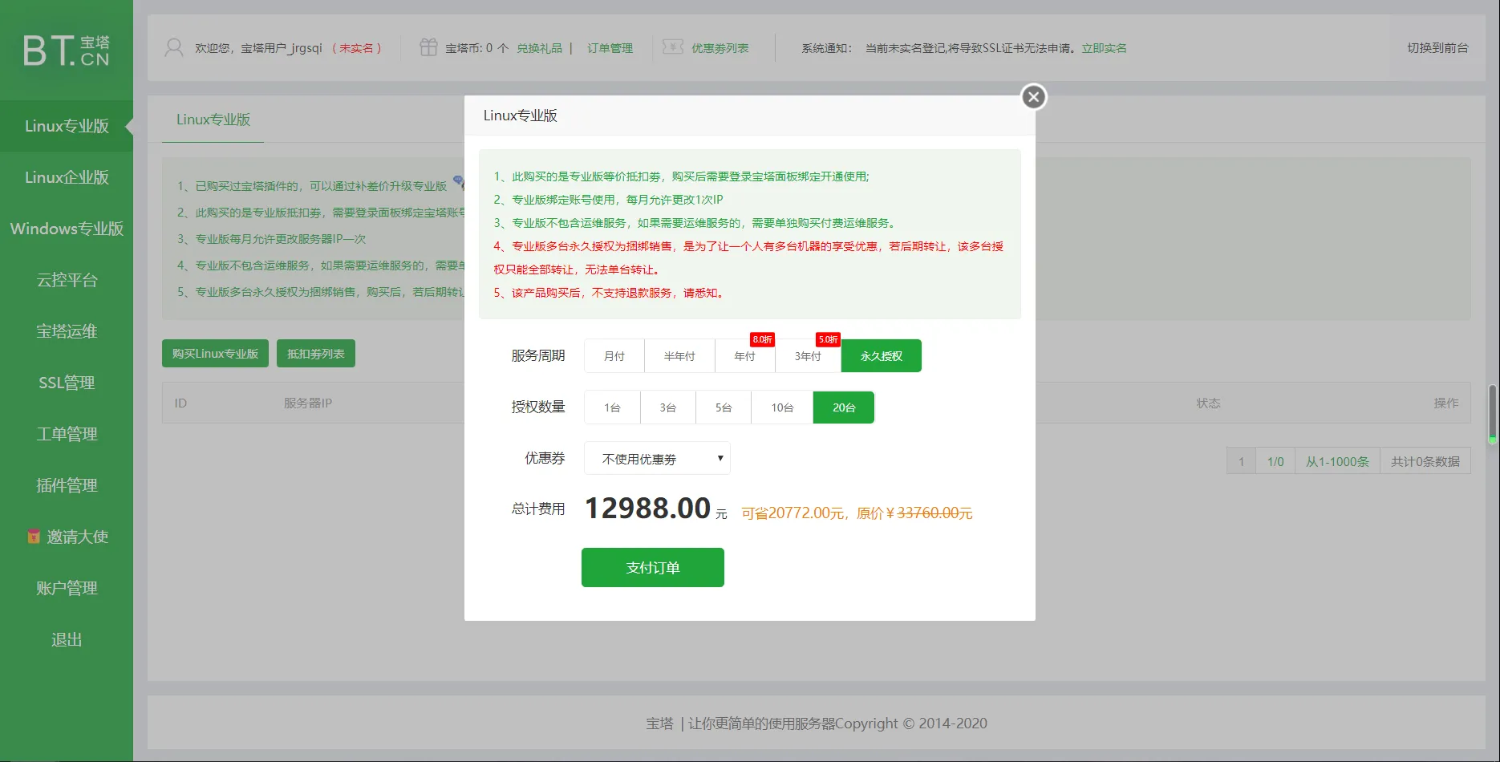The image size is (1500, 762).
Task: Click the 购买Linux专业版 button
Action: [x=215, y=353]
